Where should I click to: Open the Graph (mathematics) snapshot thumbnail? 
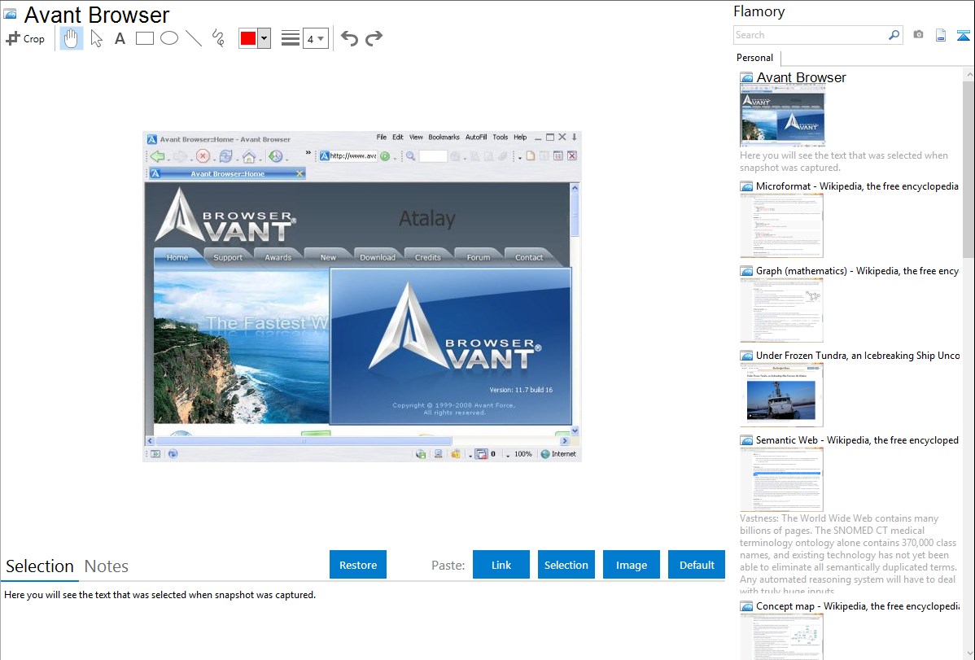coord(781,310)
